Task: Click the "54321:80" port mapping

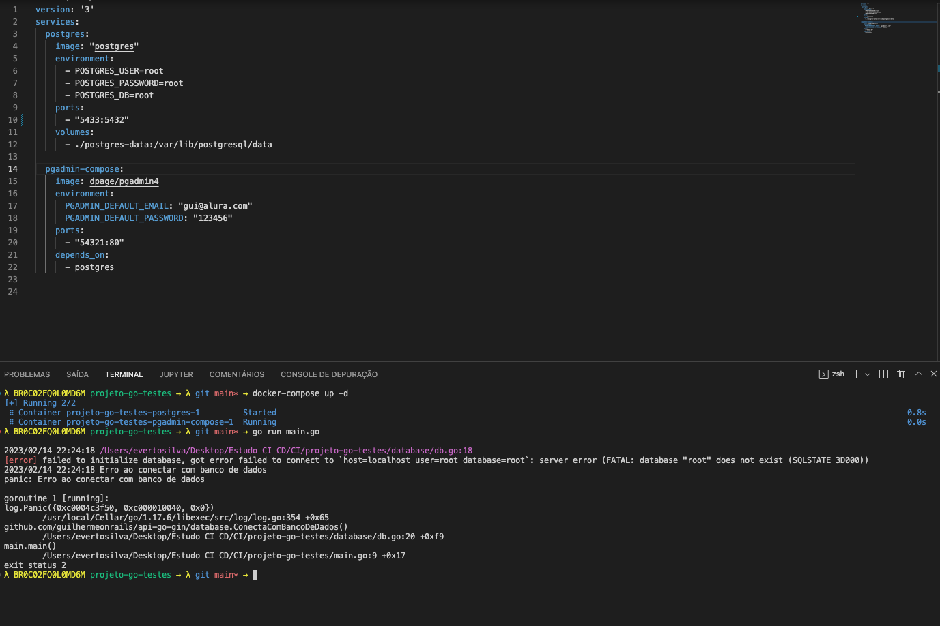Action: (99, 243)
